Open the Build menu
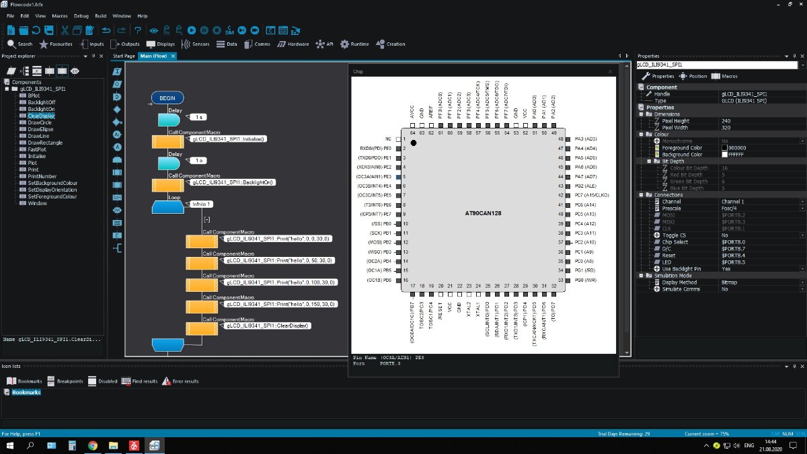Viewport: 807px width, 454px height. coord(100,15)
